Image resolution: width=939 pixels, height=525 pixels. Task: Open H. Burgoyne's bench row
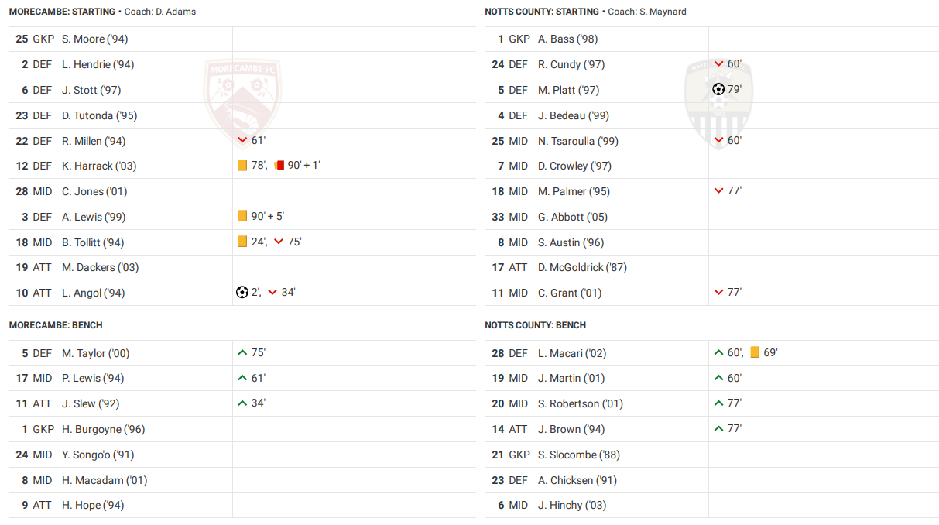103,429
